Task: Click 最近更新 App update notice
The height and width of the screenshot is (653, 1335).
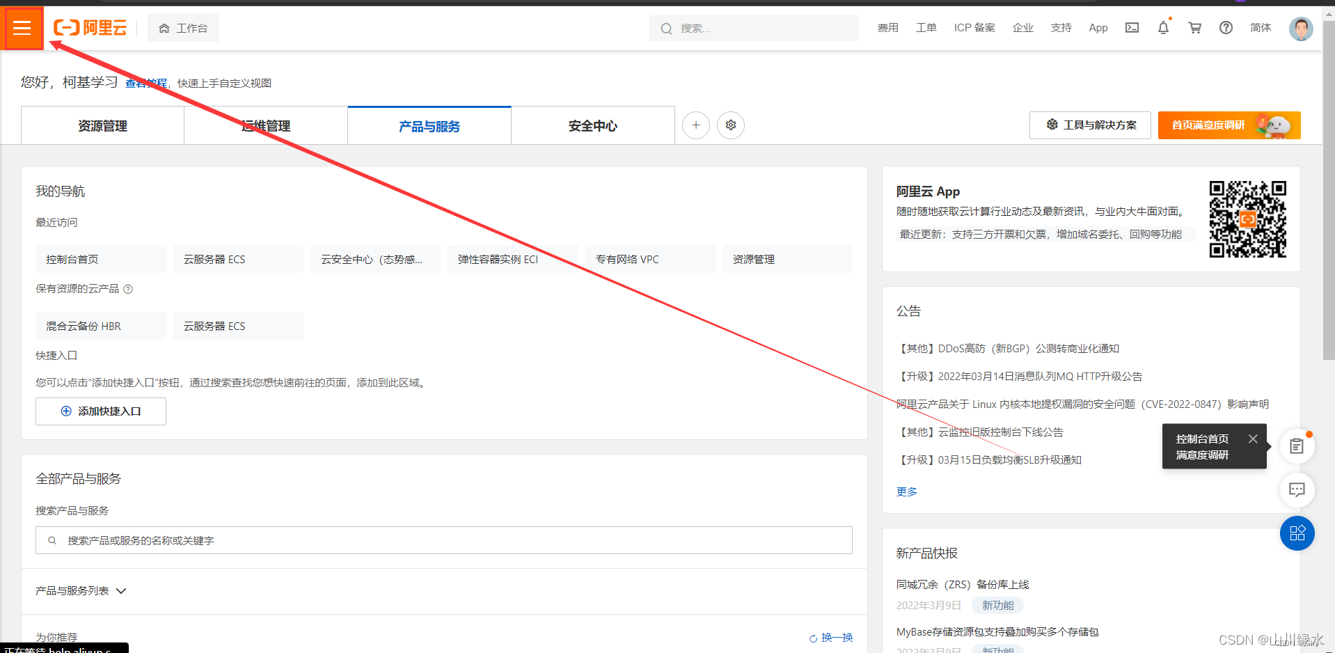Action: (1041, 235)
